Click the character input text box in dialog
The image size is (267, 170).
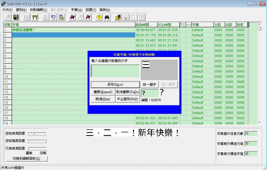(115, 71)
